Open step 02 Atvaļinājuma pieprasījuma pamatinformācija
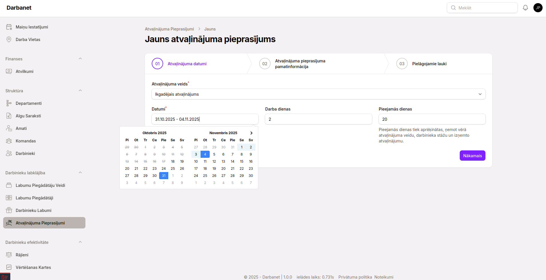The height and width of the screenshot is (280, 546). (300, 64)
